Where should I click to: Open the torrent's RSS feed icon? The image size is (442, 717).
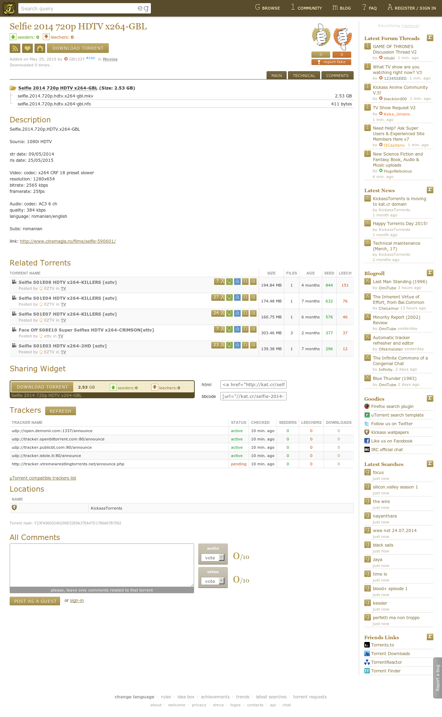point(15,48)
